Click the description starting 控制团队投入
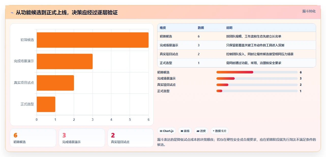 click(260, 54)
